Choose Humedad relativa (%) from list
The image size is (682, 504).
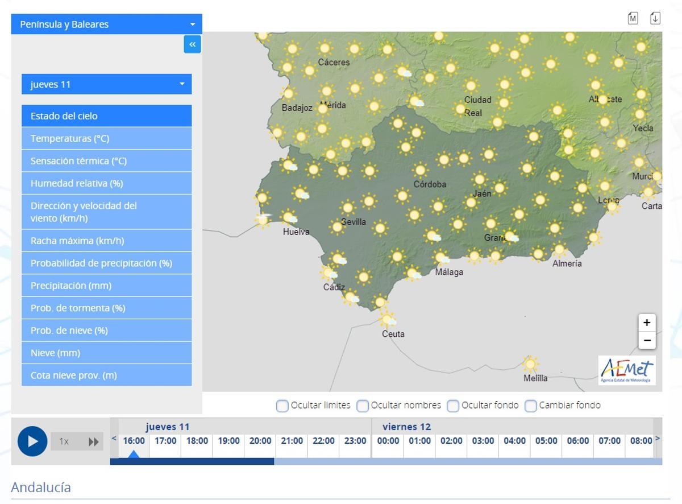click(x=107, y=183)
